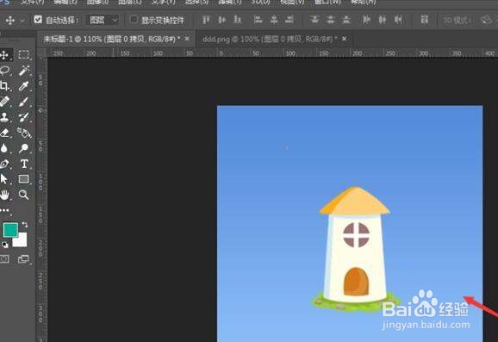Select the Blur tool
The width and height of the screenshot is (498, 342).
(x=4, y=148)
